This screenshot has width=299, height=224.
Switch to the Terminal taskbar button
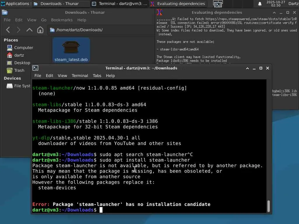pyautogui.click(x=119, y=3)
